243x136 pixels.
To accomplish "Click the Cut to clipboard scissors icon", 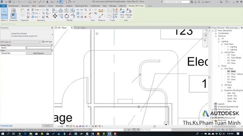I will (28, 9).
